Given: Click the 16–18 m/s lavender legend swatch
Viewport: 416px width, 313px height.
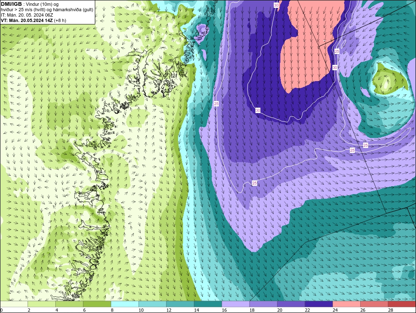Looking at the screenshot, I should click(x=235, y=304).
